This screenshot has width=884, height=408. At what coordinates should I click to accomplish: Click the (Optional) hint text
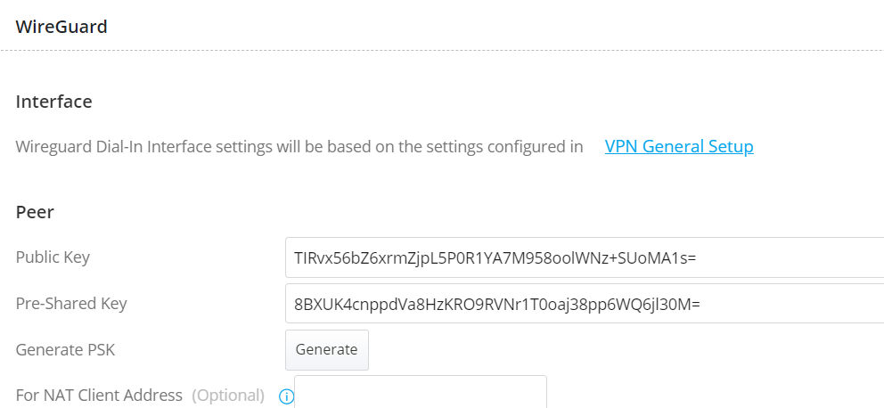click(228, 395)
